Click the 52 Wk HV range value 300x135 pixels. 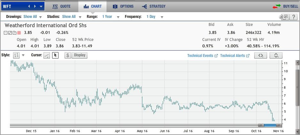pos(263,46)
